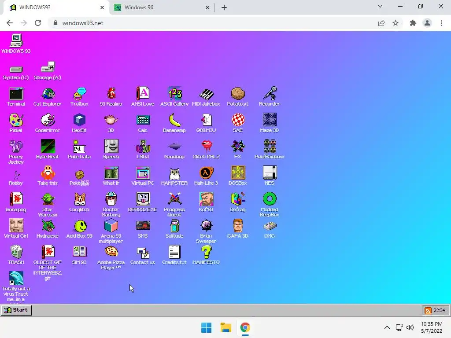
Task: Open Storage (A:) drive icon
Action: (x=48, y=71)
